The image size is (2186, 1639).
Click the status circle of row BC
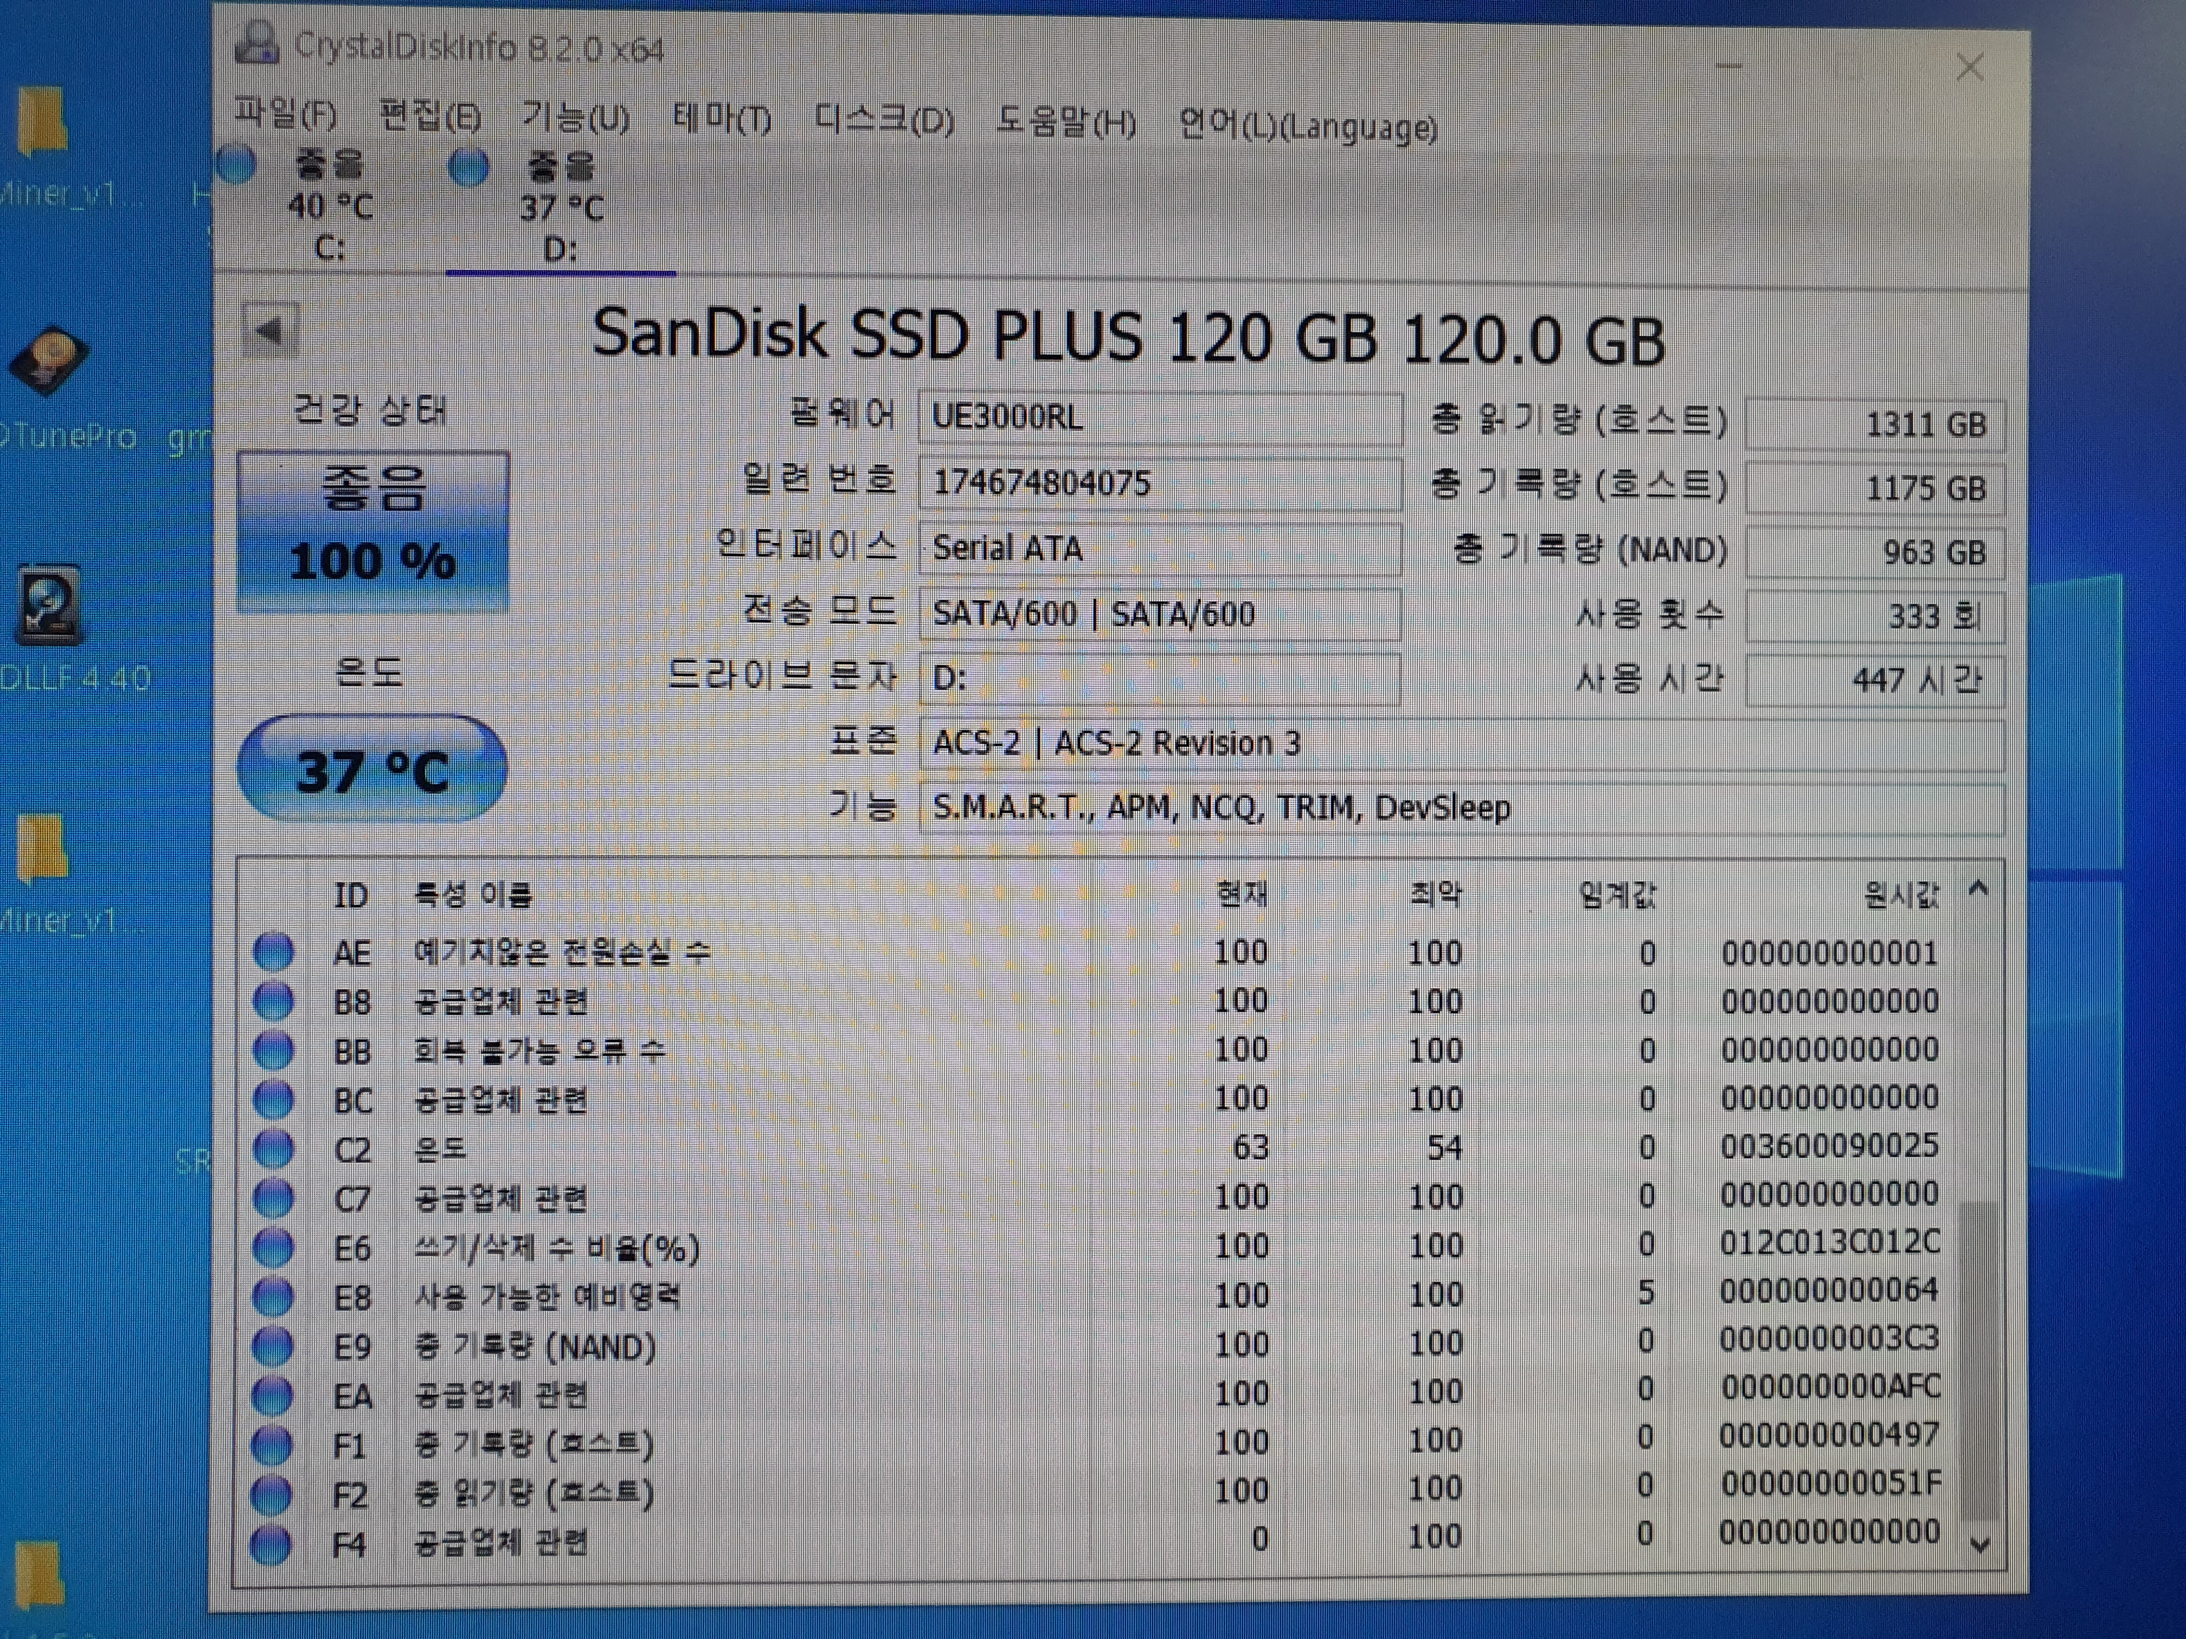[x=274, y=1099]
